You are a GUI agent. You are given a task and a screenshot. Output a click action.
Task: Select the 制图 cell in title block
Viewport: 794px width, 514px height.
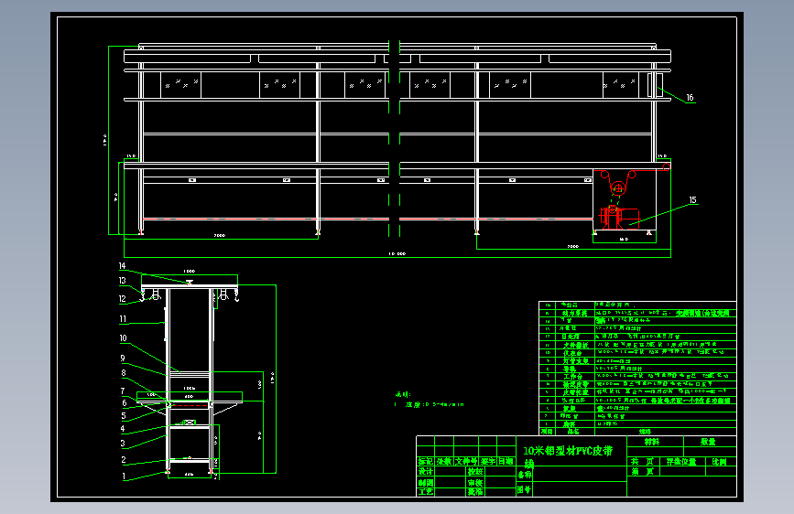point(425,483)
